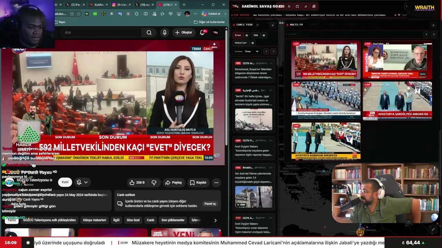Click the pencil edit icon on the map
442x248 pixels.
pos(433,229)
